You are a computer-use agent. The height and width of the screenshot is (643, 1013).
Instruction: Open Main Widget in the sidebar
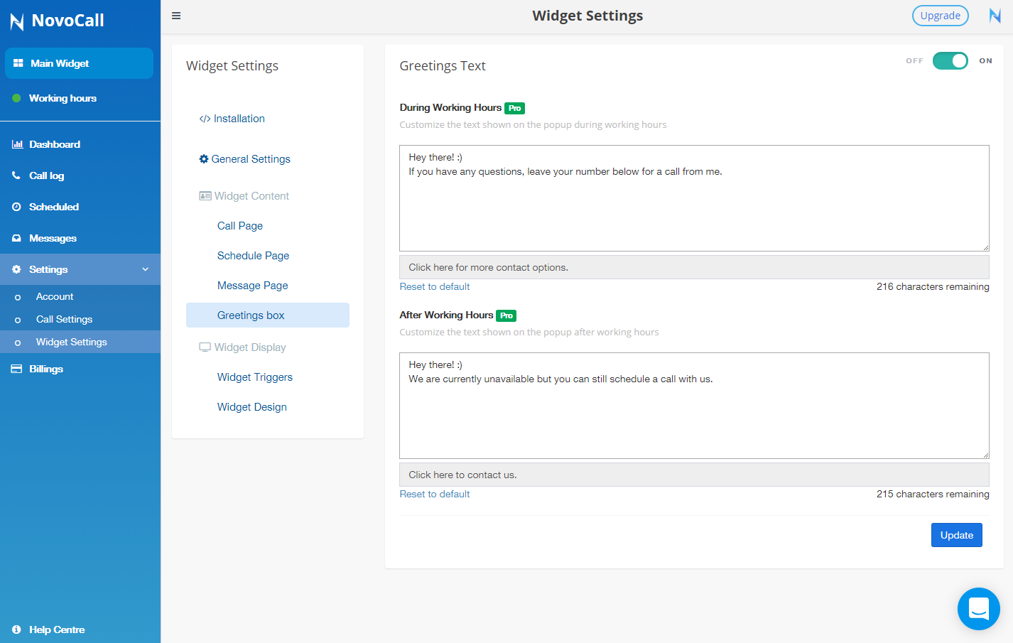pyautogui.click(x=79, y=63)
